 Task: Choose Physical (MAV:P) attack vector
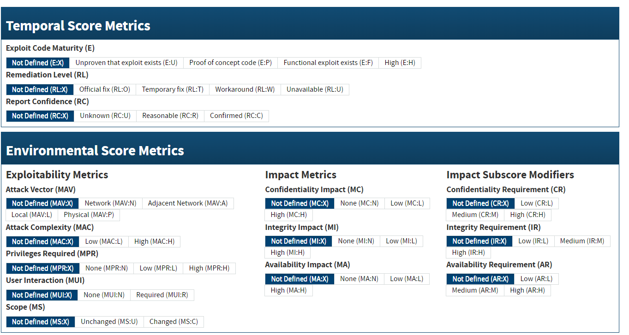(x=89, y=215)
